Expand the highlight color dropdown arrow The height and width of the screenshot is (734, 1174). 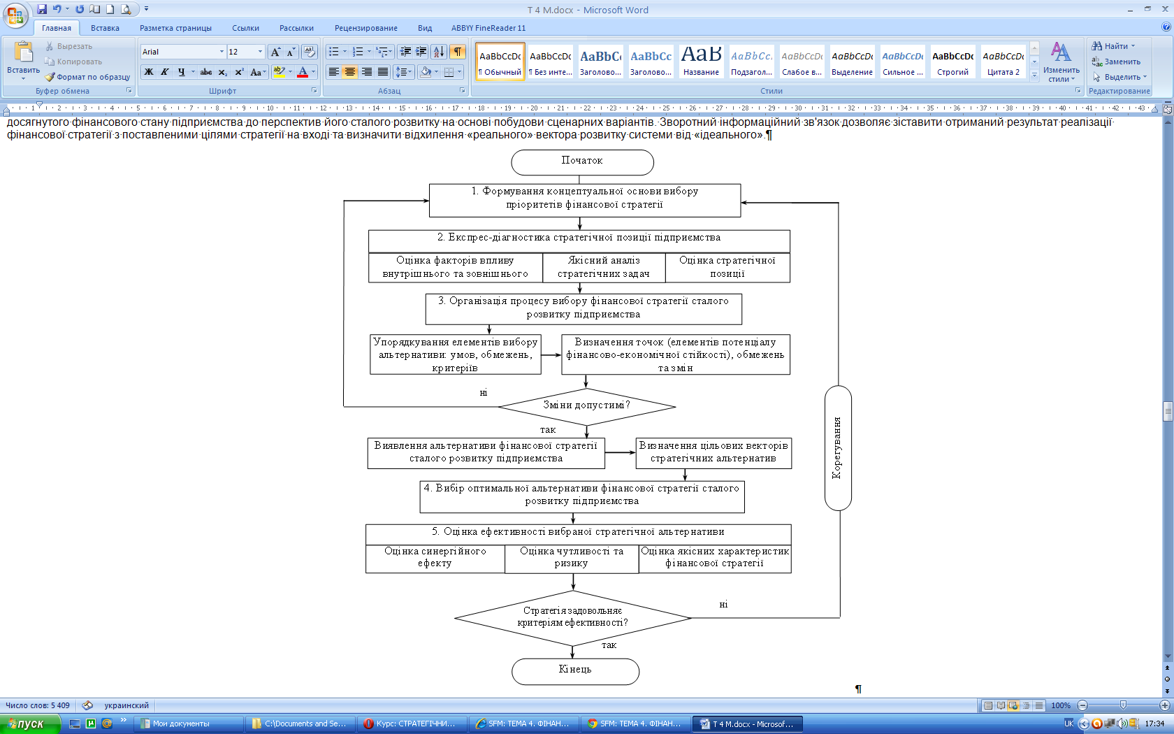coord(290,72)
